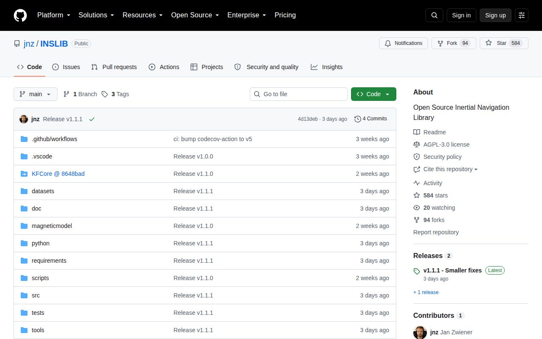Open 94 forks link in About

tap(429, 220)
